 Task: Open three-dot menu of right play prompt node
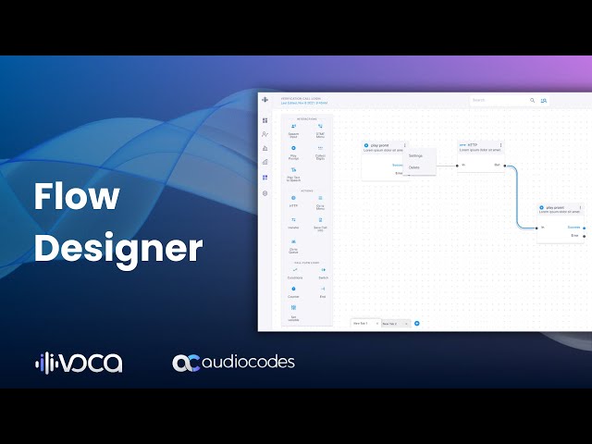coord(580,207)
